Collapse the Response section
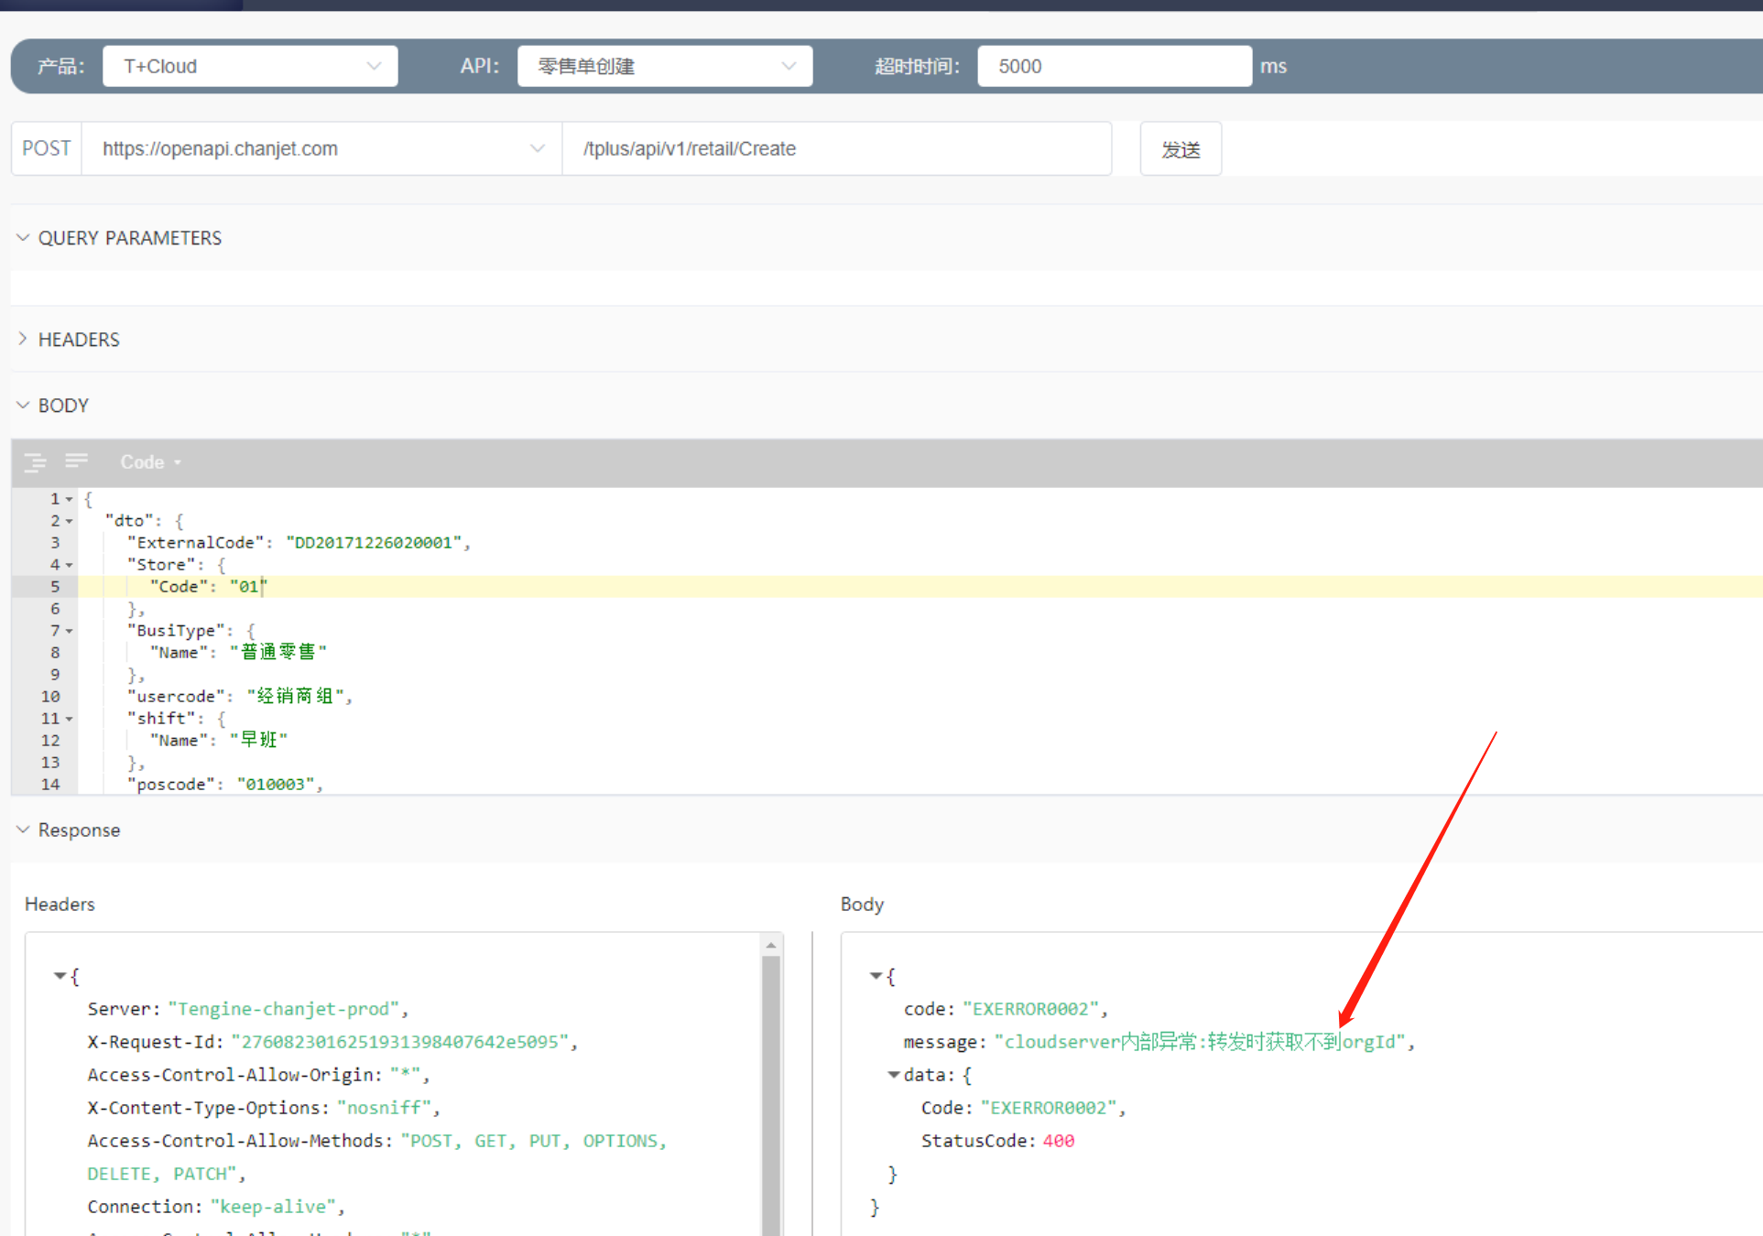 click(23, 829)
